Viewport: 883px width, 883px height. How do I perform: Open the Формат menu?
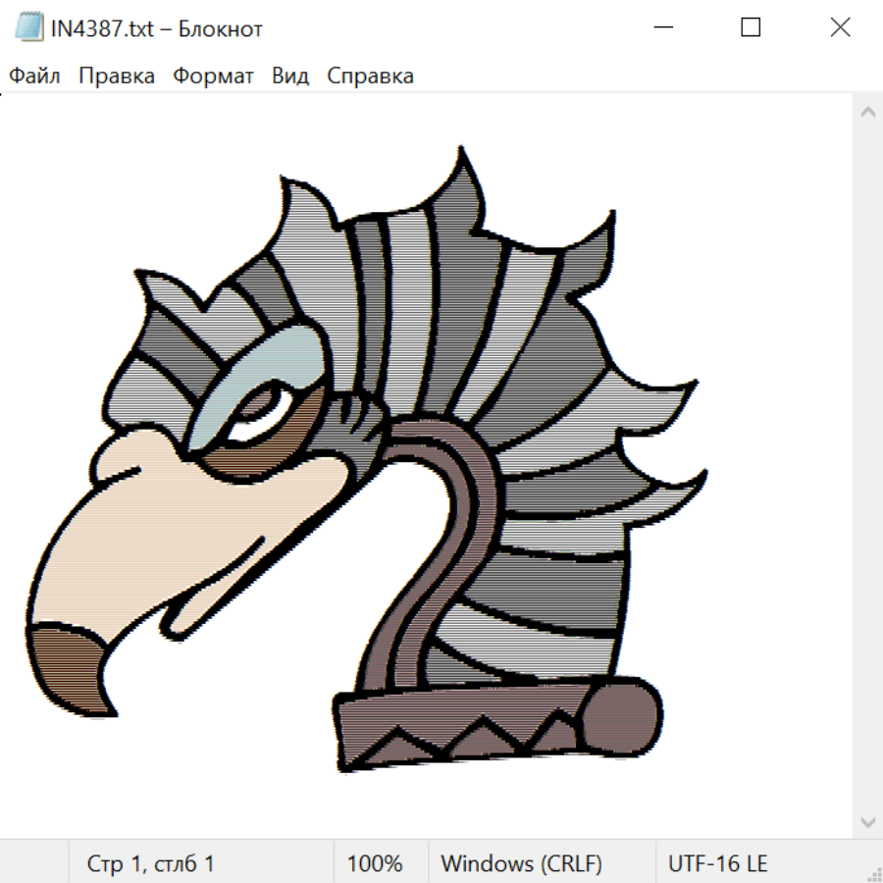[x=213, y=77]
